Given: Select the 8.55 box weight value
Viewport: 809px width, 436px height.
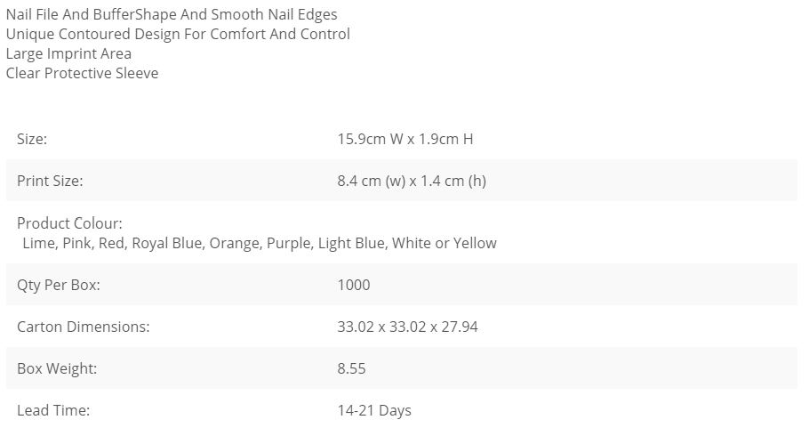Looking at the screenshot, I should pos(351,369).
